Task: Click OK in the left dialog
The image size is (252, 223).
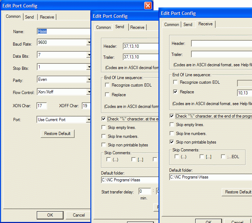Action: pos(50,215)
